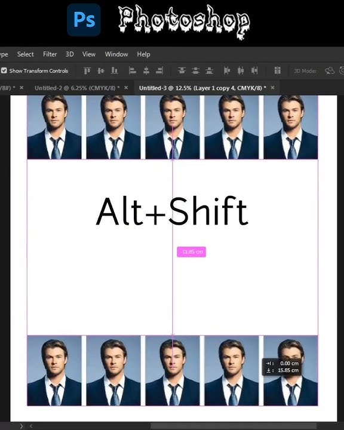Close the Untitled-3 document tab
Viewport: 344px width, 430px height.
coord(272,88)
